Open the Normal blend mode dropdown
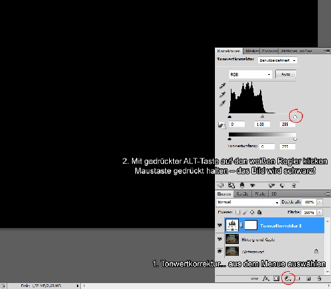 [x=248, y=202]
